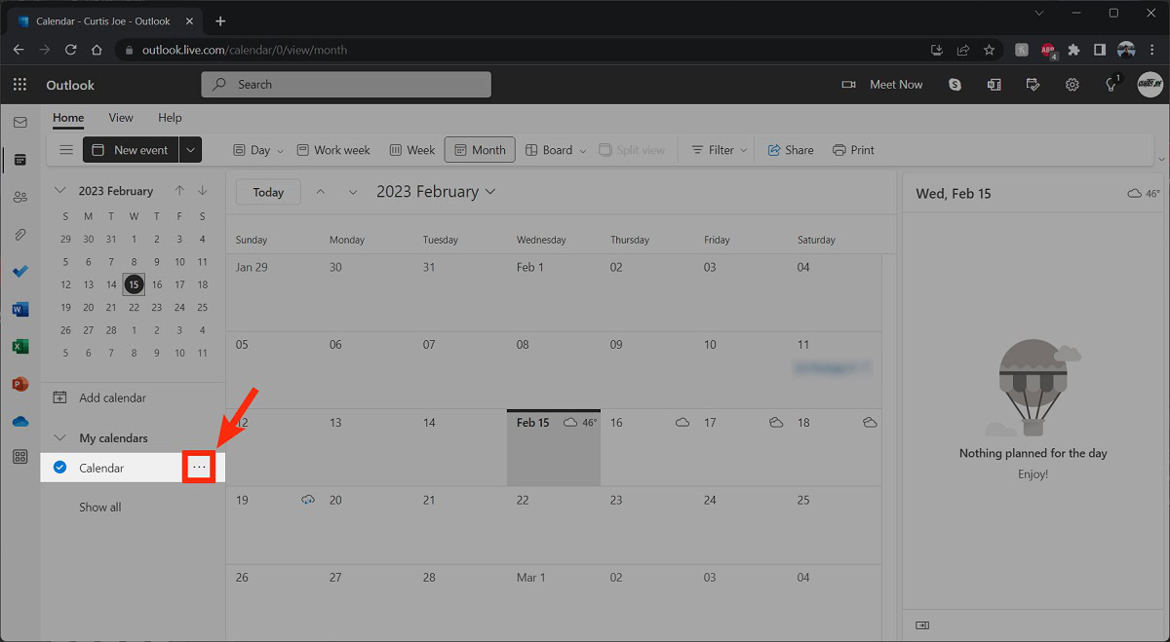The image size is (1170, 642).
Task: Launch Excel from the left rail
Action: click(19, 347)
